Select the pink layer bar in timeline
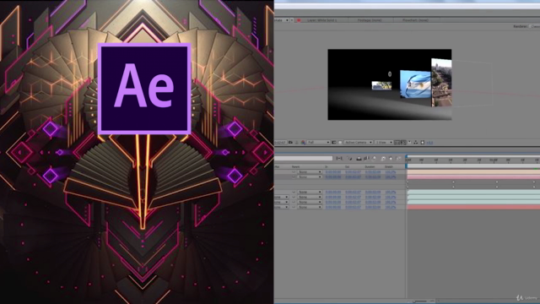Image resolution: width=540 pixels, height=304 pixels. coord(473,176)
